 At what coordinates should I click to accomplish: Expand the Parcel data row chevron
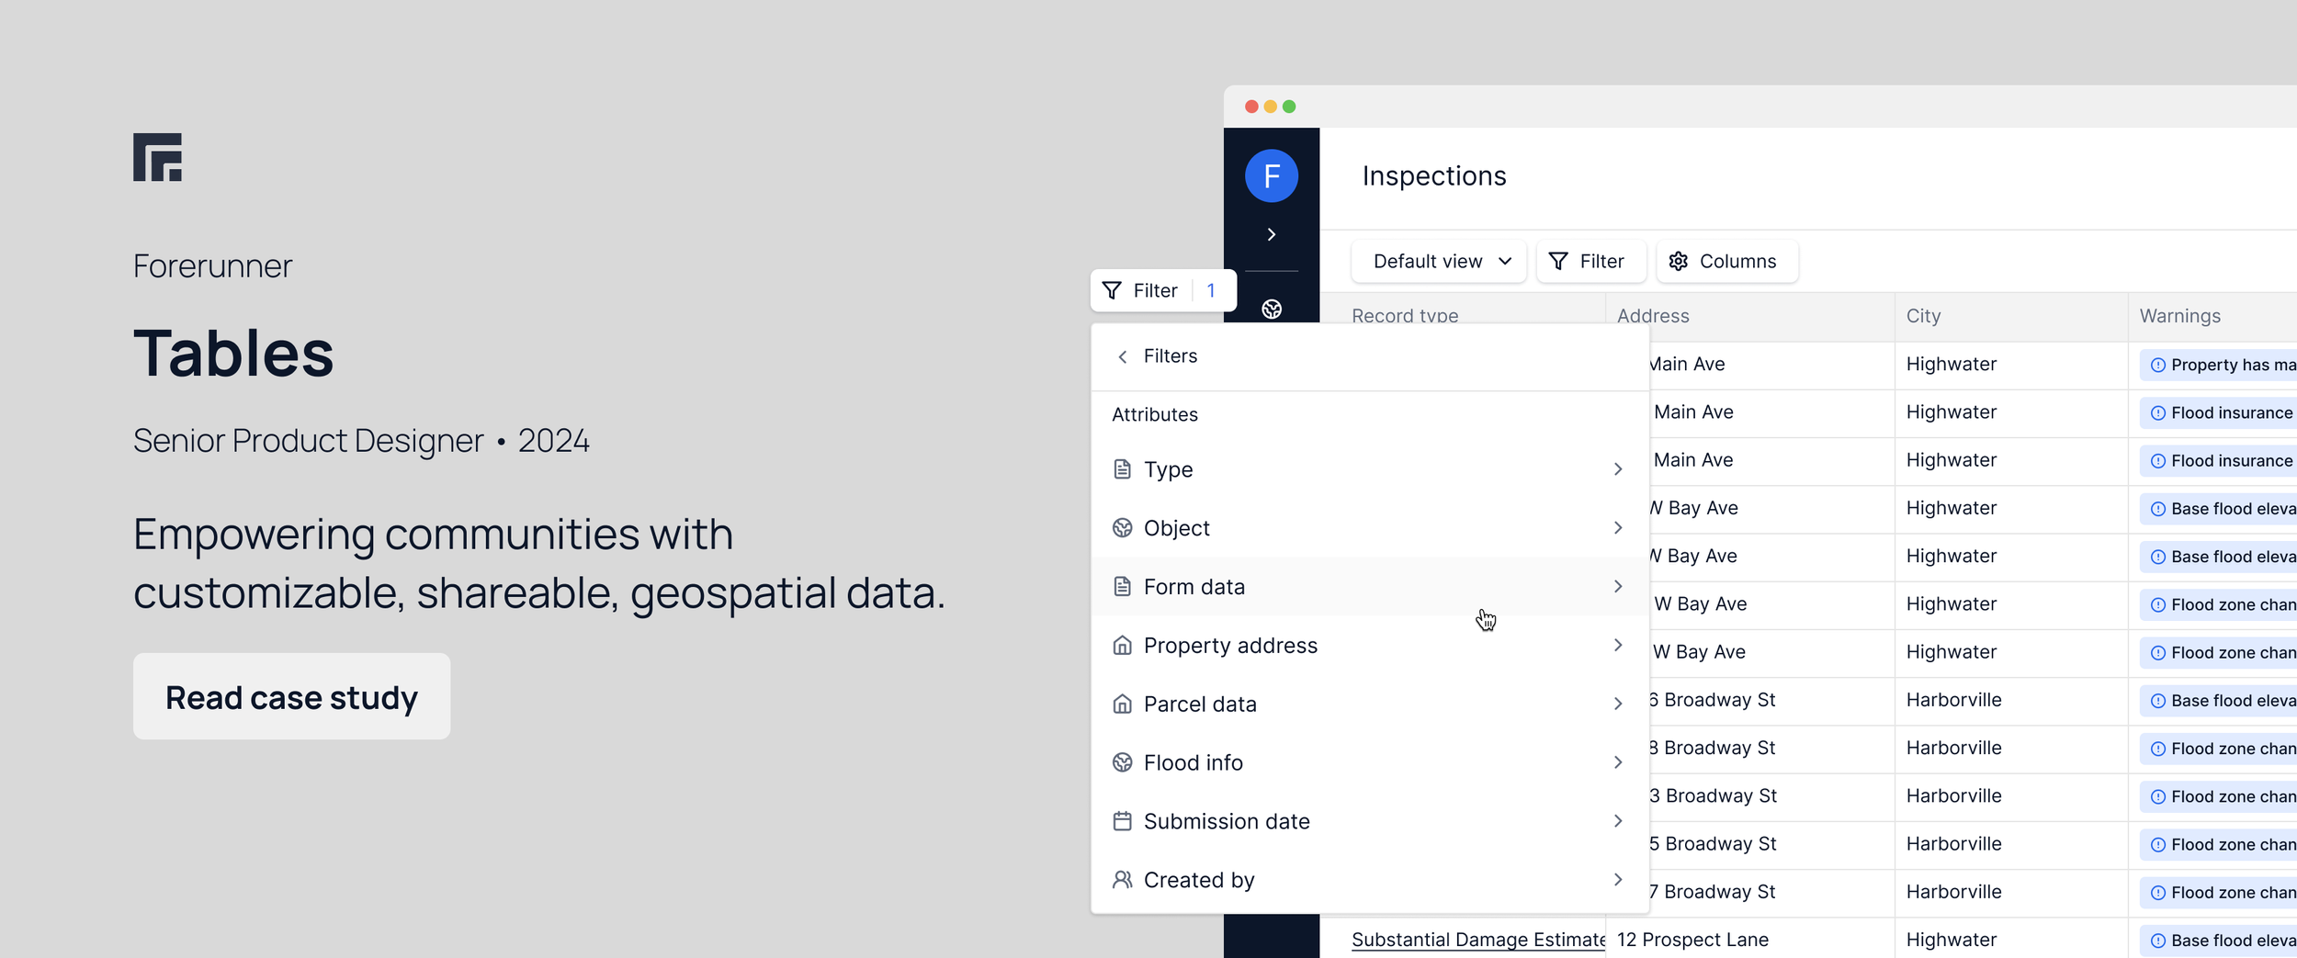(1618, 704)
